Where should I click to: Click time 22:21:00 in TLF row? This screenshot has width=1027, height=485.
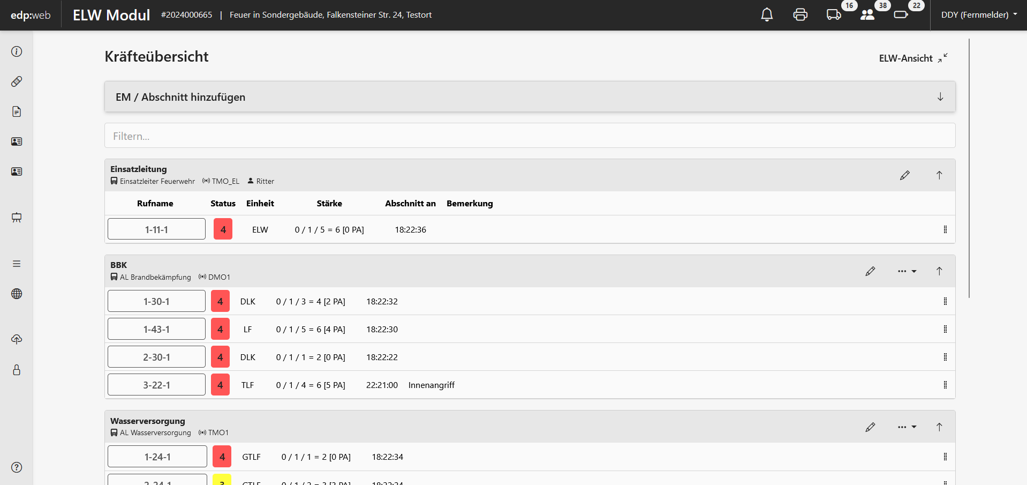(x=382, y=385)
